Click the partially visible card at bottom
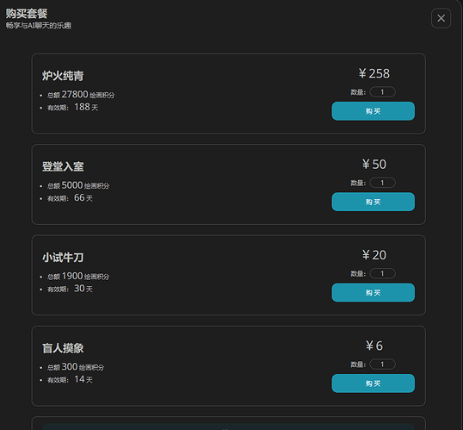 [229, 423]
